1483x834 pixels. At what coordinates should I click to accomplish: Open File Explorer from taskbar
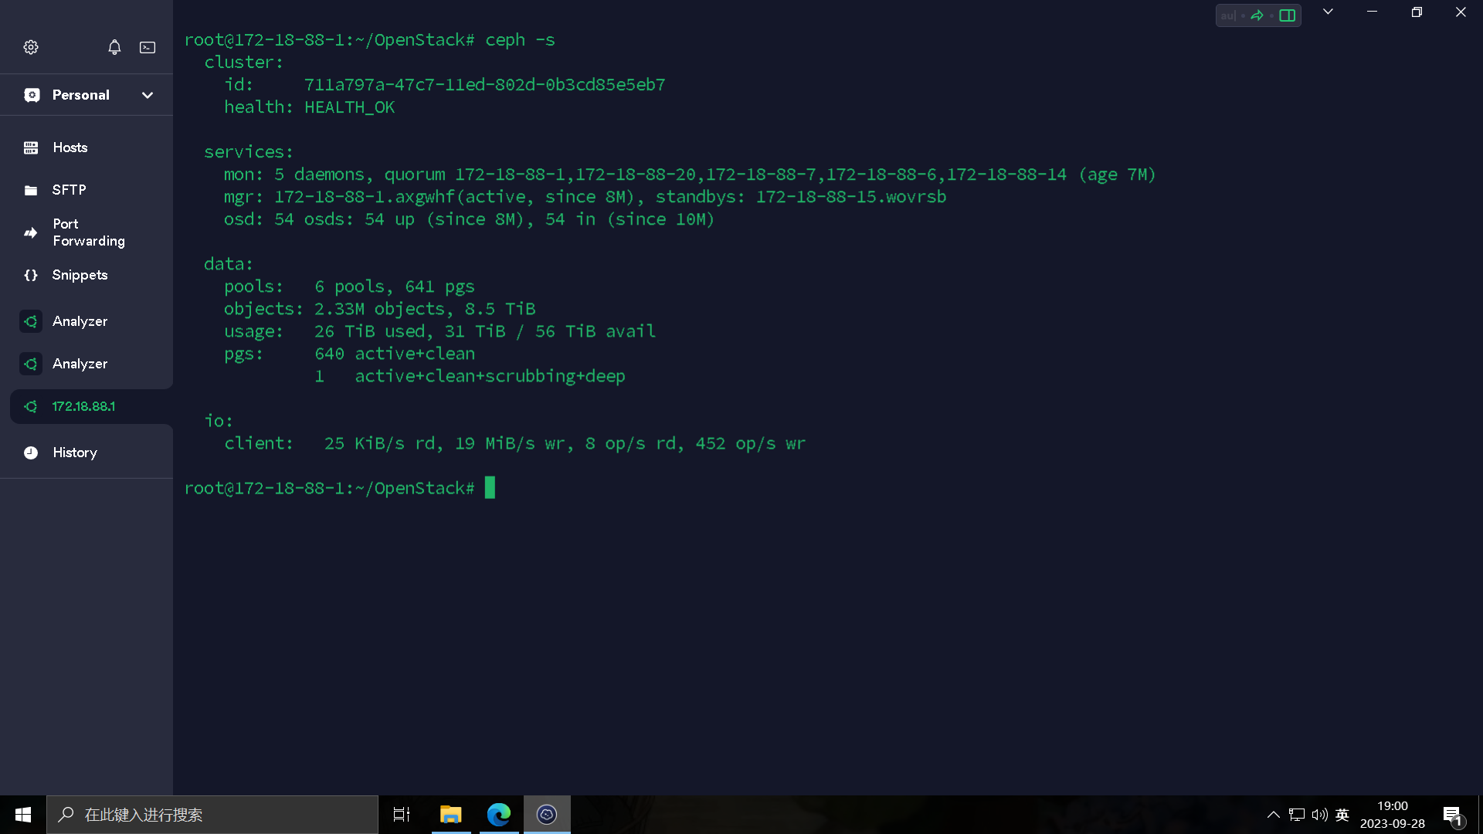[451, 815]
